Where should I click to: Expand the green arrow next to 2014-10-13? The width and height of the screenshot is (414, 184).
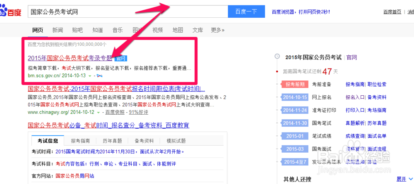click(90, 76)
